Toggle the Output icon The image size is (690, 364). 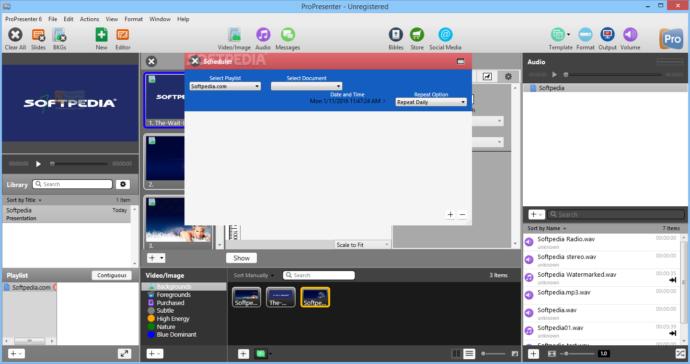(x=608, y=35)
